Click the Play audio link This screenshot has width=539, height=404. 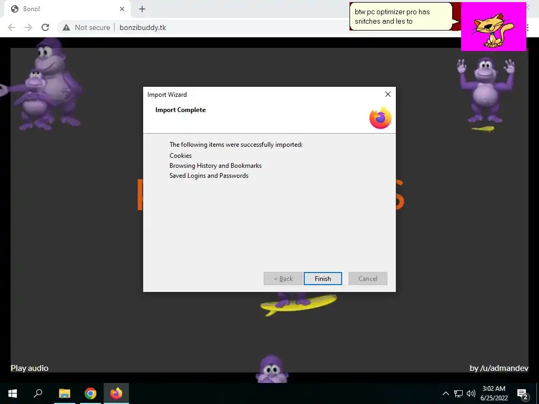click(29, 368)
